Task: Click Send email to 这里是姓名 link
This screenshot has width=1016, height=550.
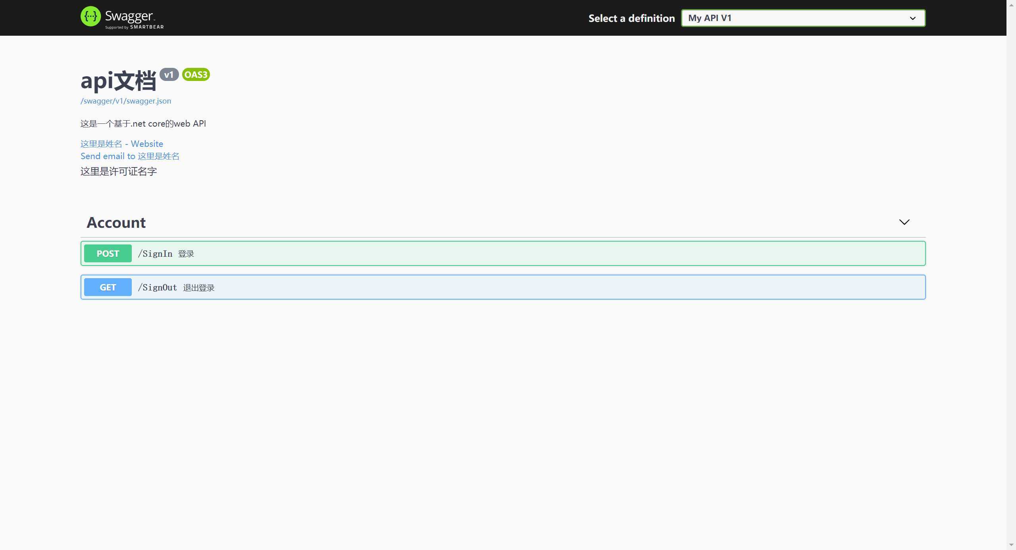Action: tap(130, 156)
